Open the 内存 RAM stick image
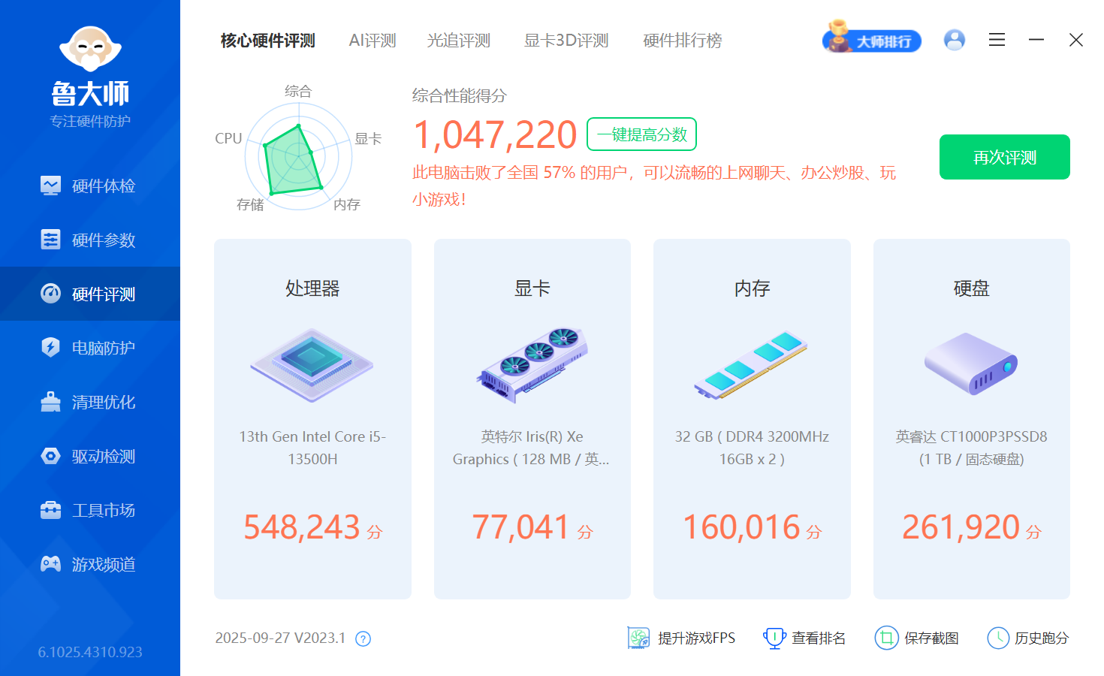The image size is (1104, 676). (x=751, y=366)
